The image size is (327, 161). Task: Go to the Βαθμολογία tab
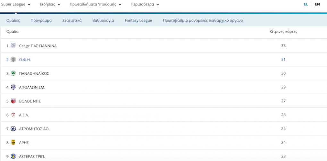click(x=103, y=21)
